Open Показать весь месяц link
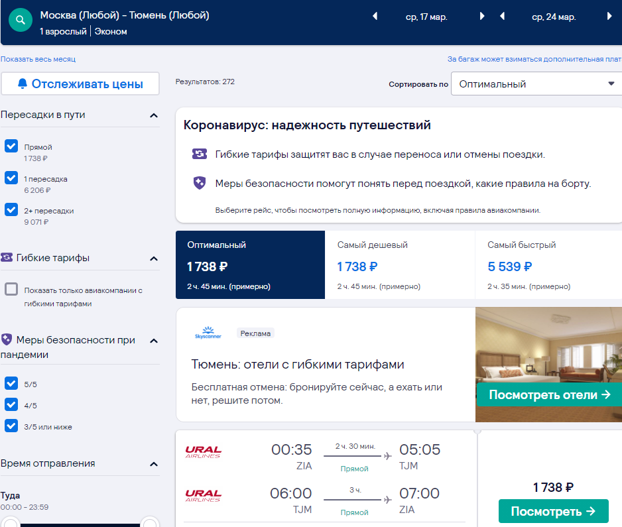Screen dimensions: 622x527 [38, 59]
